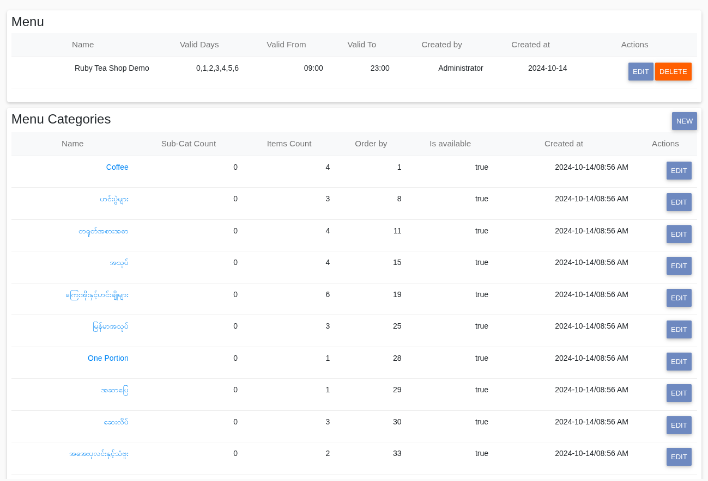The height and width of the screenshot is (481, 708).
Task: Click the Order by column header
Action: coord(371,144)
